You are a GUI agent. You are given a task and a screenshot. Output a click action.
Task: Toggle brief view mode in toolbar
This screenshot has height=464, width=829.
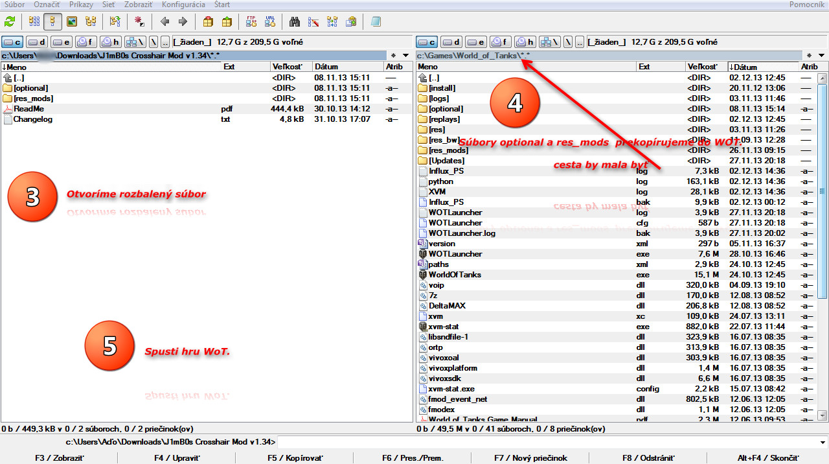click(34, 21)
